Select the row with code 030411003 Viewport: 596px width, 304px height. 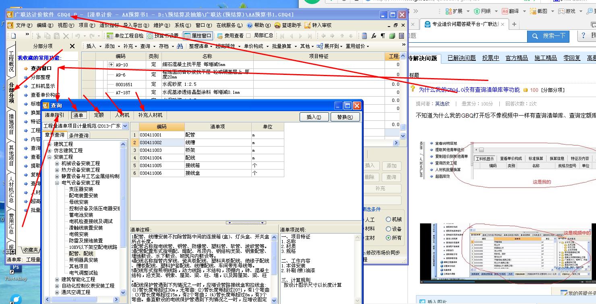pyautogui.click(x=207, y=150)
